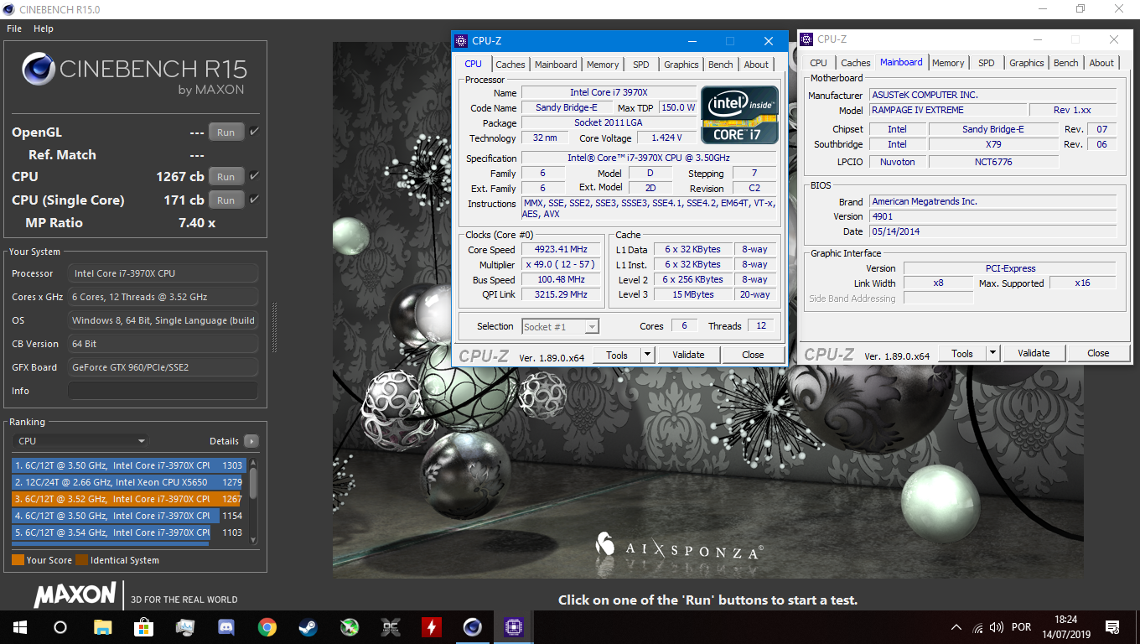This screenshot has width=1140, height=644.
Task: Open the Ranking CPU dropdown
Action: [80, 441]
